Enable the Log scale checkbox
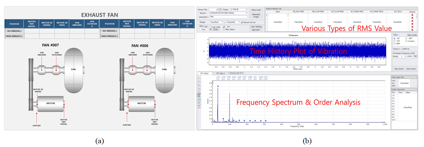Image resolution: width=424 pixels, height=147 pixels. [x=211, y=27]
